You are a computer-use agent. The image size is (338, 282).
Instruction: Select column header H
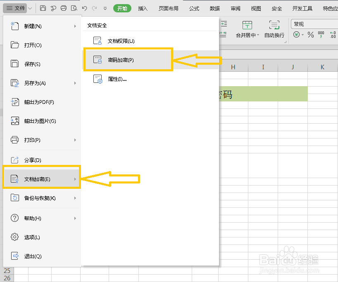233,67
